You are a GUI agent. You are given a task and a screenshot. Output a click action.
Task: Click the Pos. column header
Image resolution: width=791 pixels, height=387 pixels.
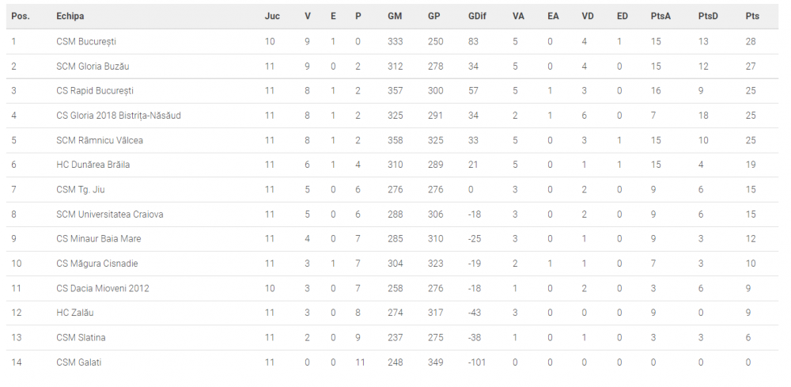click(21, 16)
